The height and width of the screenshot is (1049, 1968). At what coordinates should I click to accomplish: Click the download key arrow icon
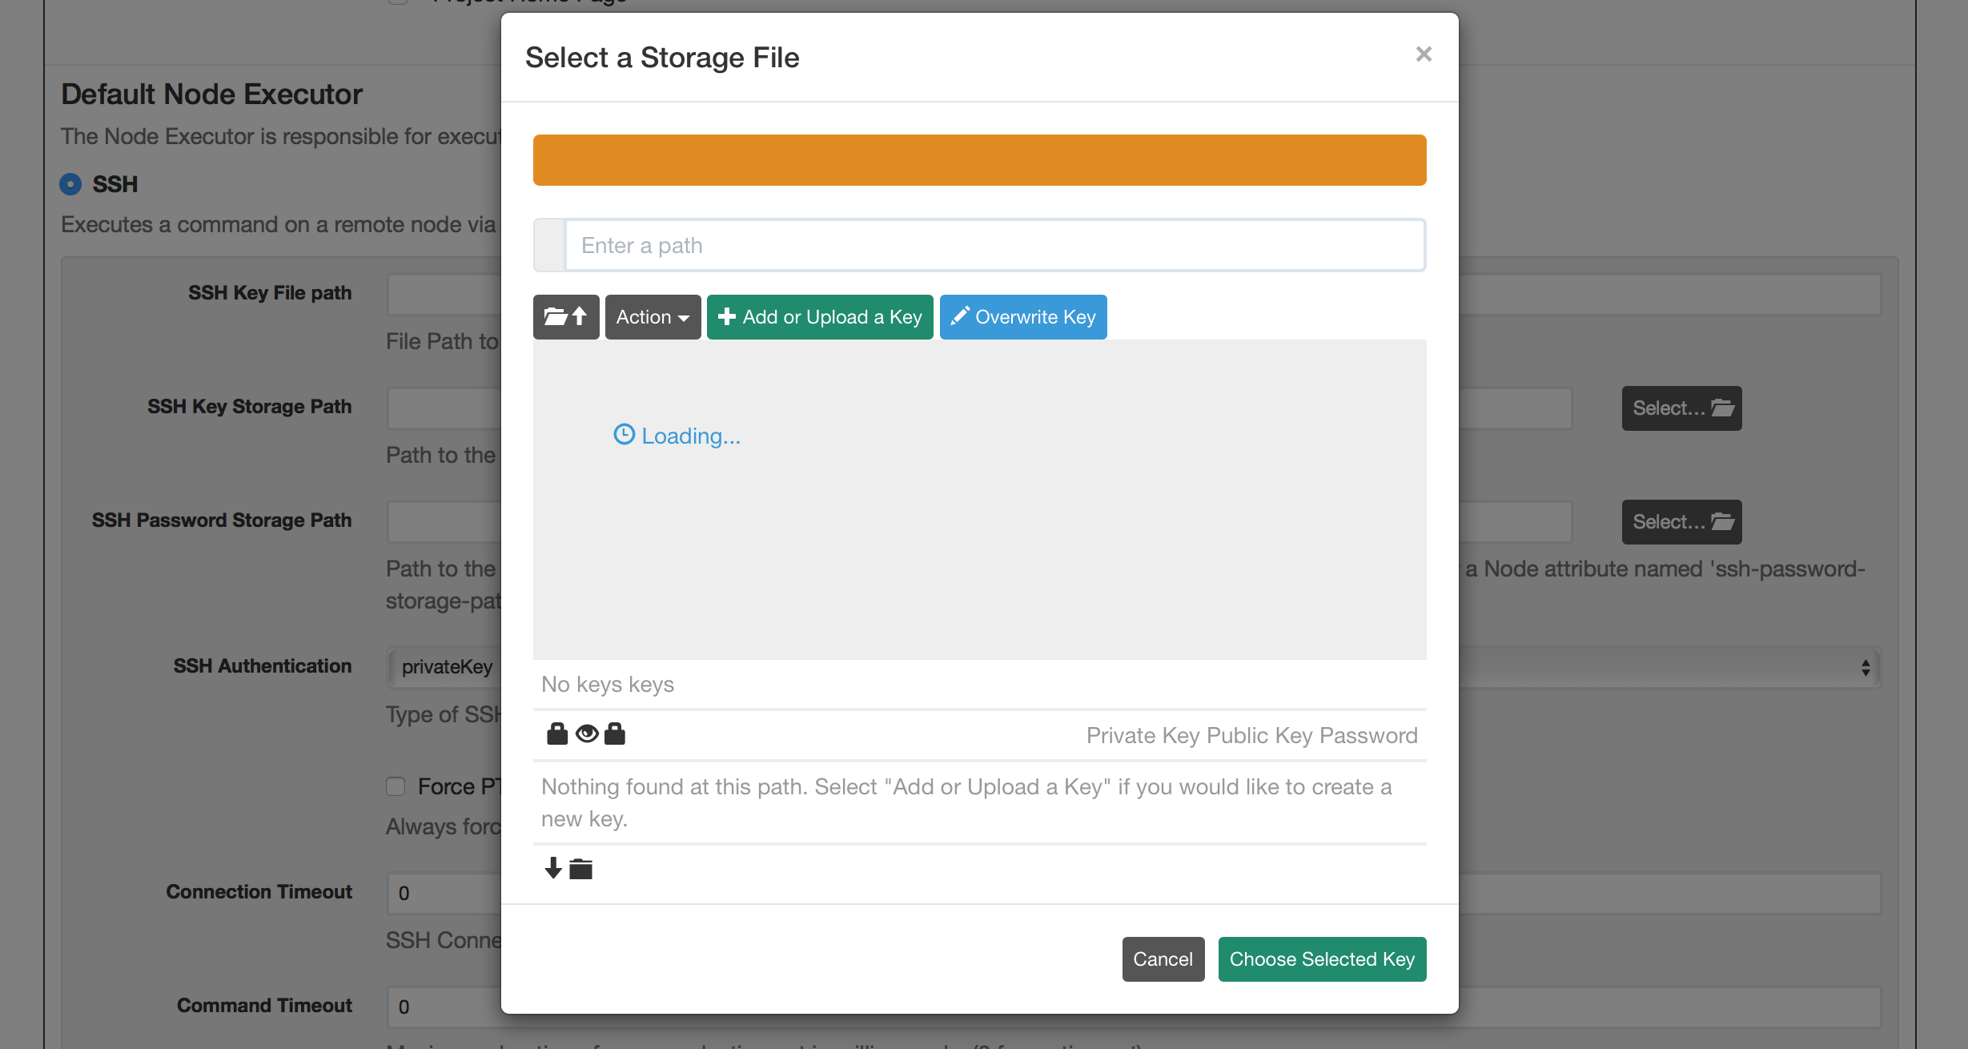point(552,868)
